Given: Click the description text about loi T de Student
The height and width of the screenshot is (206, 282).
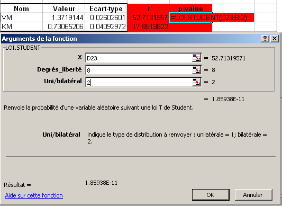Looking at the screenshot, I should [98, 108].
